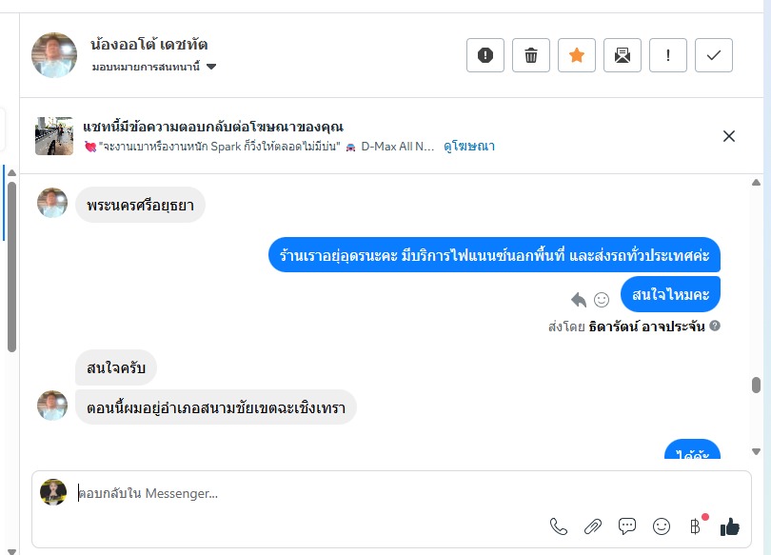Type in the Messenger reply field

(305, 493)
